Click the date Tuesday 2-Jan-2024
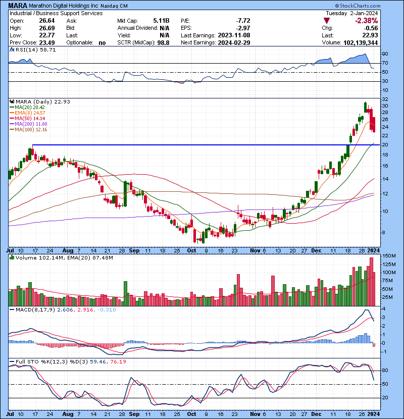The height and width of the screenshot is (419, 404). 352,13
